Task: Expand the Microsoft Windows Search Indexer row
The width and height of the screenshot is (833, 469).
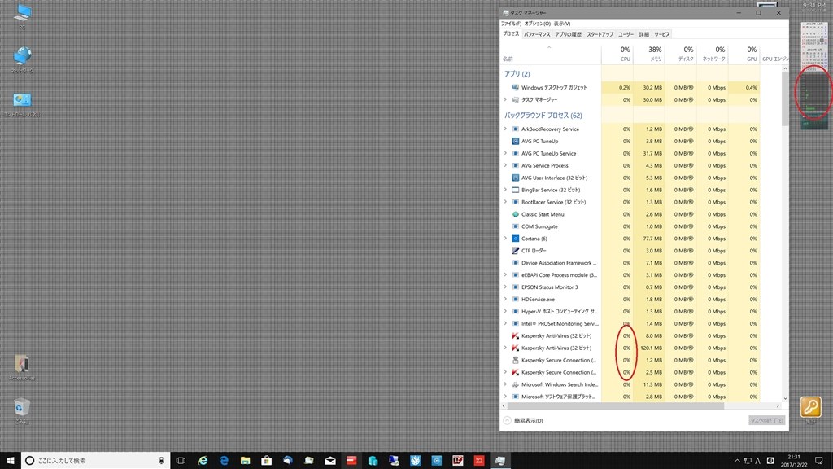Action: 505,384
